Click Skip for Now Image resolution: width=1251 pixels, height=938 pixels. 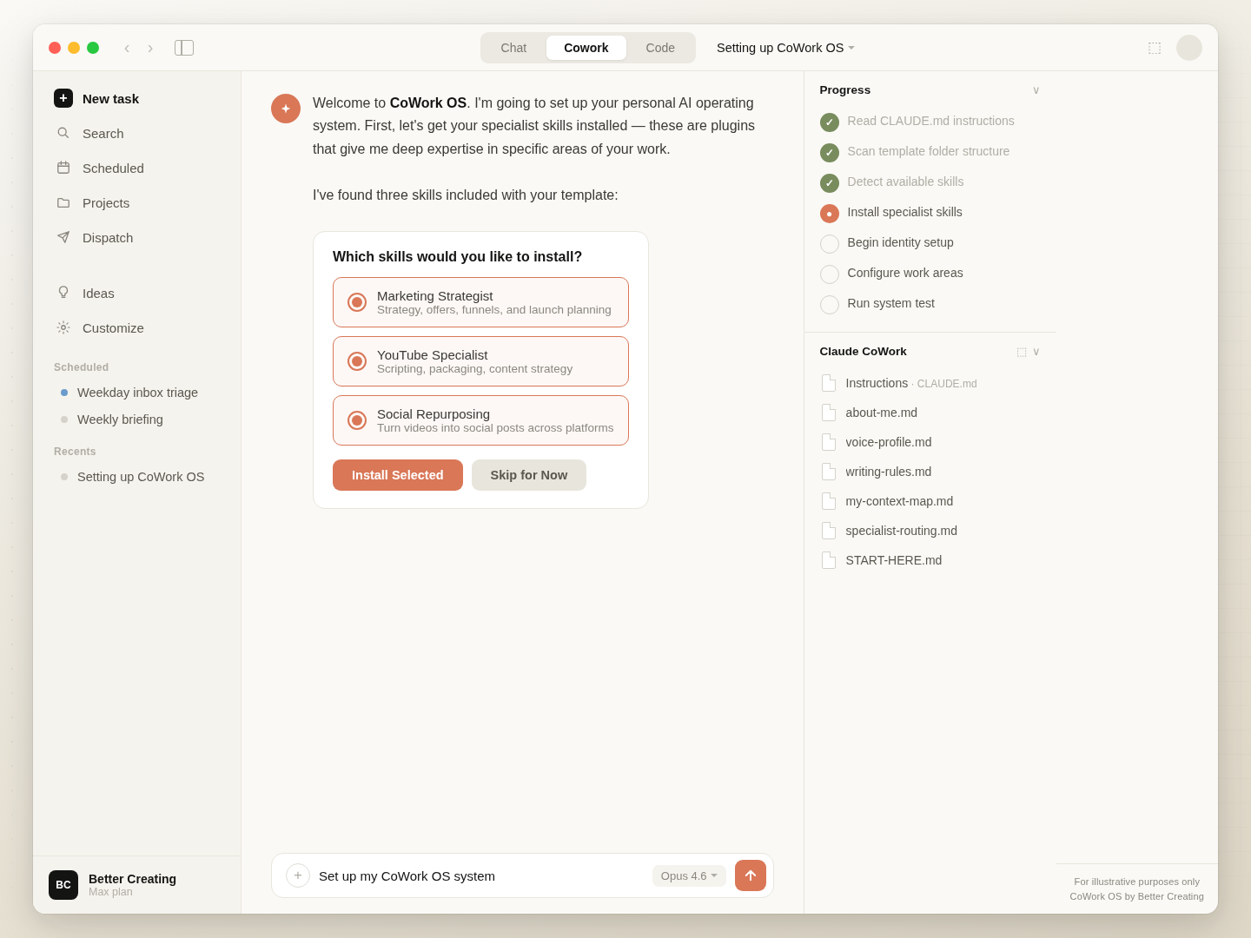tap(528, 475)
